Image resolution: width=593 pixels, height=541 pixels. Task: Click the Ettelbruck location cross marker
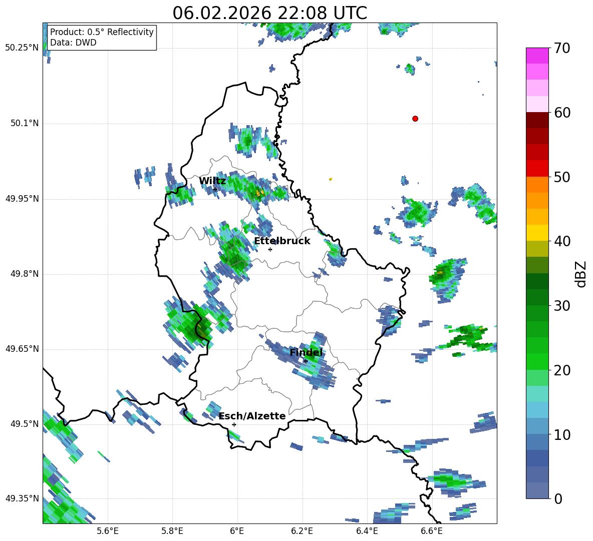pos(270,249)
